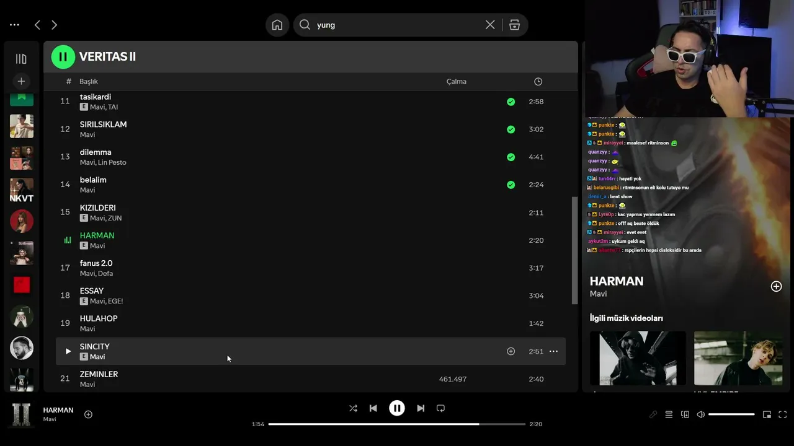This screenshot has width=794, height=446.
Task: Open artist ZUN from KIZILDERI row
Action: 115,218
